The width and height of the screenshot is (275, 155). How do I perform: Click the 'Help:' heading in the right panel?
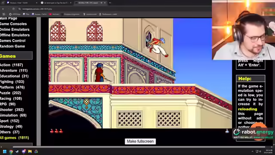point(244,79)
